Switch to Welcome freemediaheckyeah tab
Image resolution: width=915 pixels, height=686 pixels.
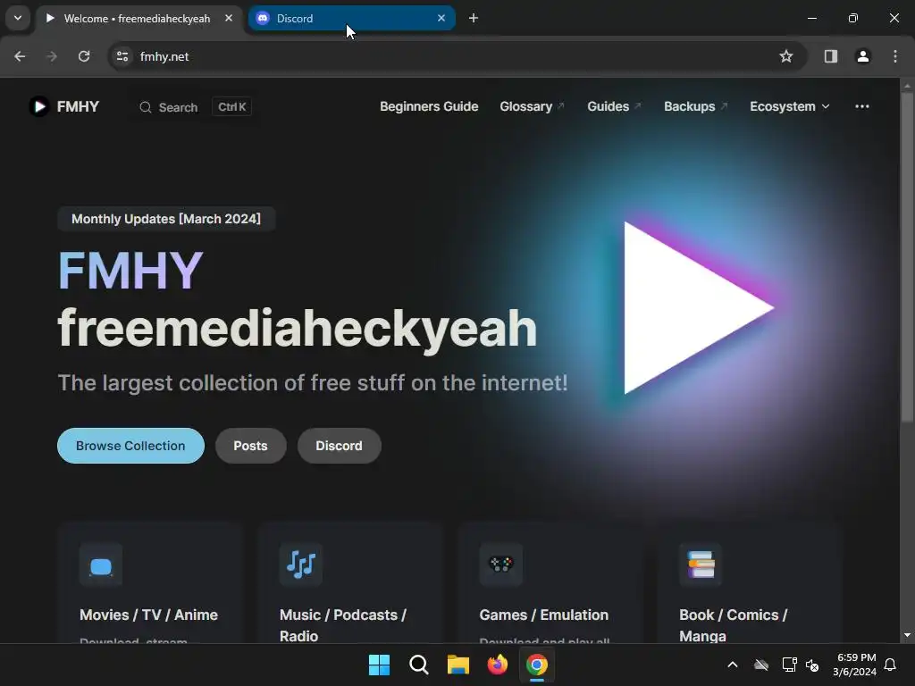click(139, 18)
